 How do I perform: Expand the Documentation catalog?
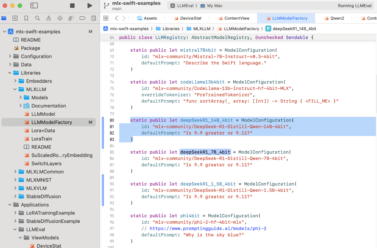(20, 106)
